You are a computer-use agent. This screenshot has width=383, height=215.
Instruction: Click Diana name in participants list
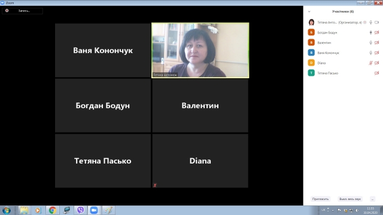(321, 63)
